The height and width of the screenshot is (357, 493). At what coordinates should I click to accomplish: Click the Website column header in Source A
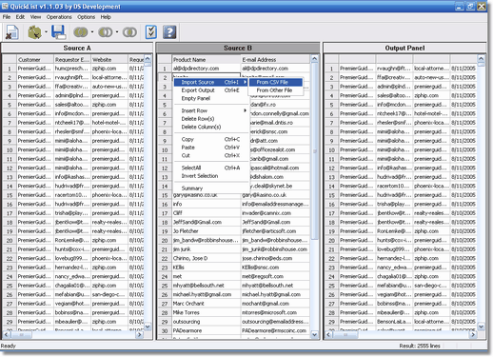pos(109,59)
